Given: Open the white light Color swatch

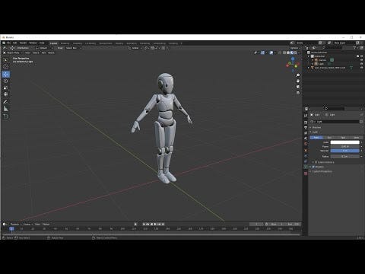Looking at the screenshot, I should click(344, 142).
